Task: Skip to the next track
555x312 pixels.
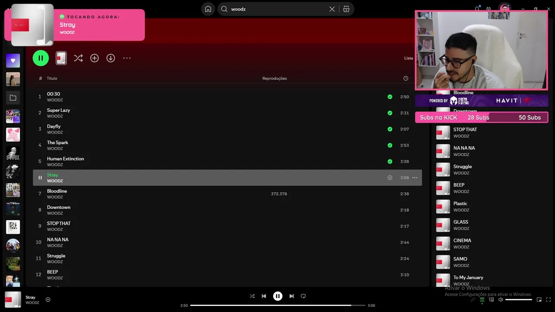Action: coord(291,296)
